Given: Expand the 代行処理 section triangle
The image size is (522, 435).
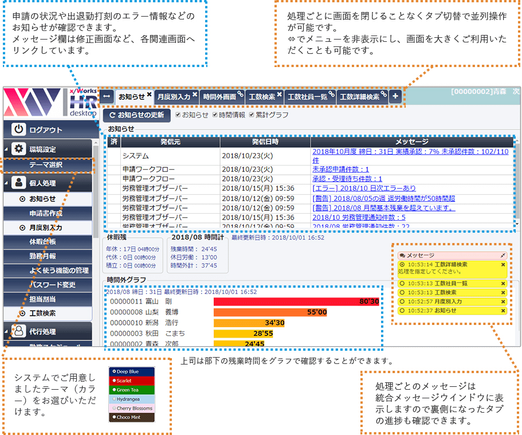Looking at the screenshot, I should click(6, 331).
